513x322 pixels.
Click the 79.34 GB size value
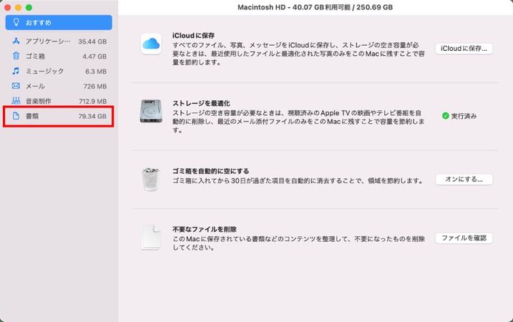(x=92, y=116)
